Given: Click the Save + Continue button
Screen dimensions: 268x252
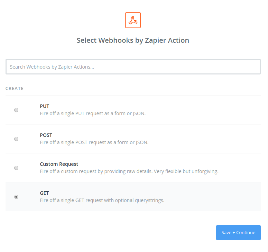Looking at the screenshot, I should coord(238,233).
